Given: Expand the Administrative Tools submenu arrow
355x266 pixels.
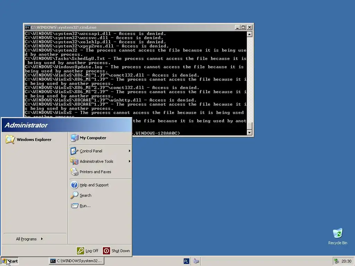Looking at the screenshot, I should point(130,161).
